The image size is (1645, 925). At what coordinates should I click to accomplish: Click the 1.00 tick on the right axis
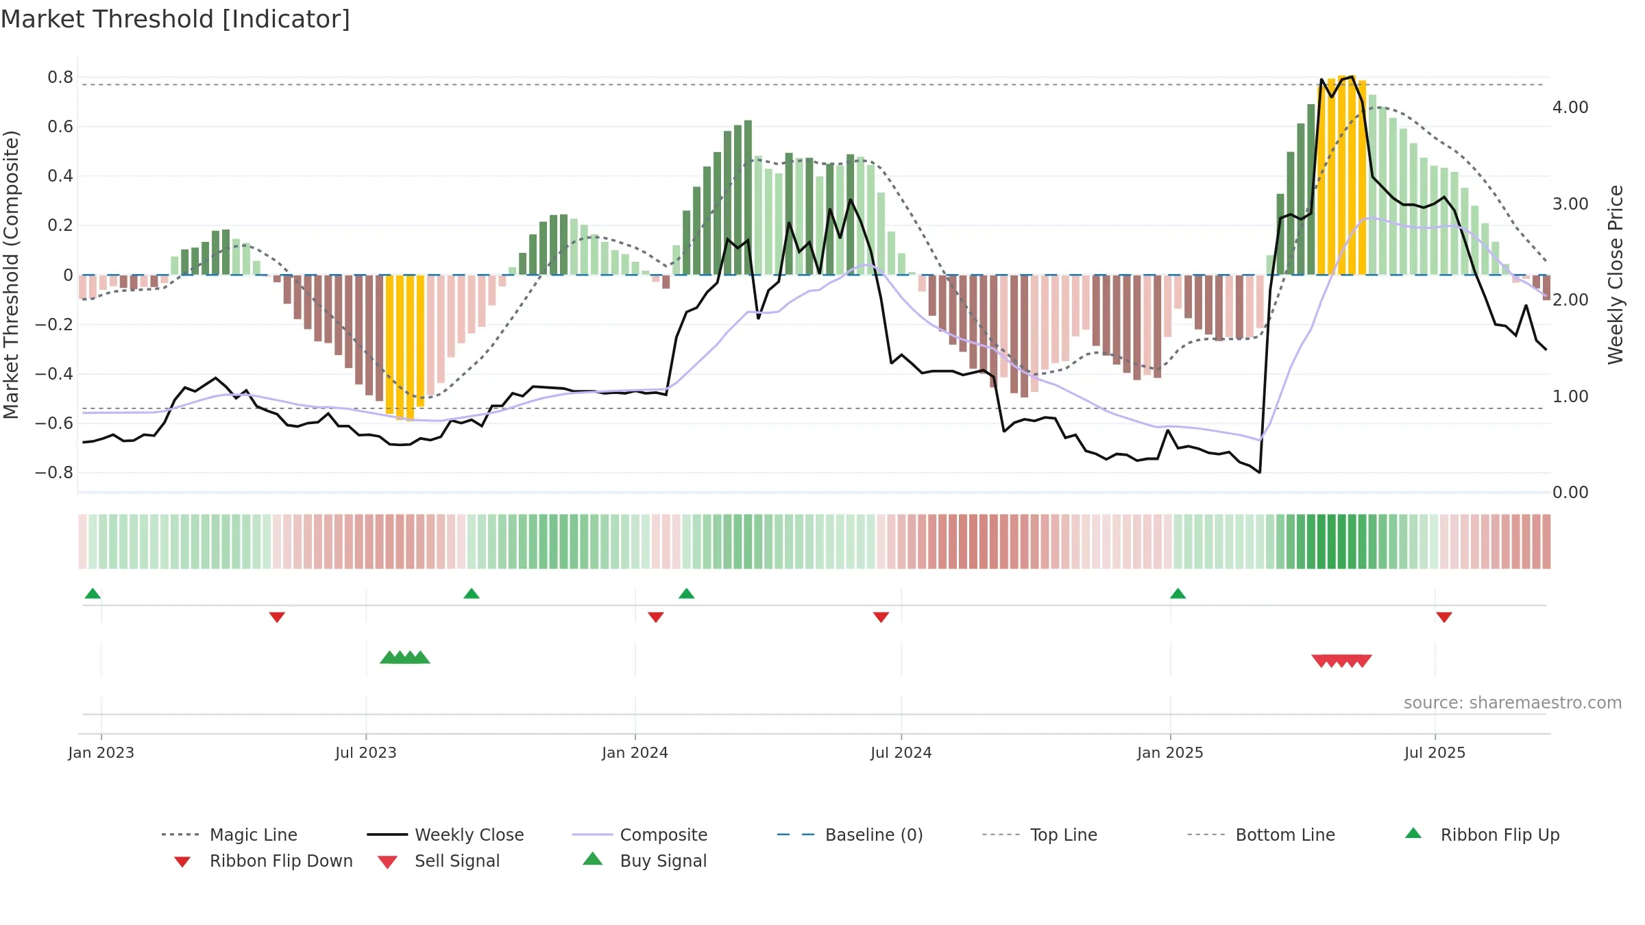tap(1570, 397)
